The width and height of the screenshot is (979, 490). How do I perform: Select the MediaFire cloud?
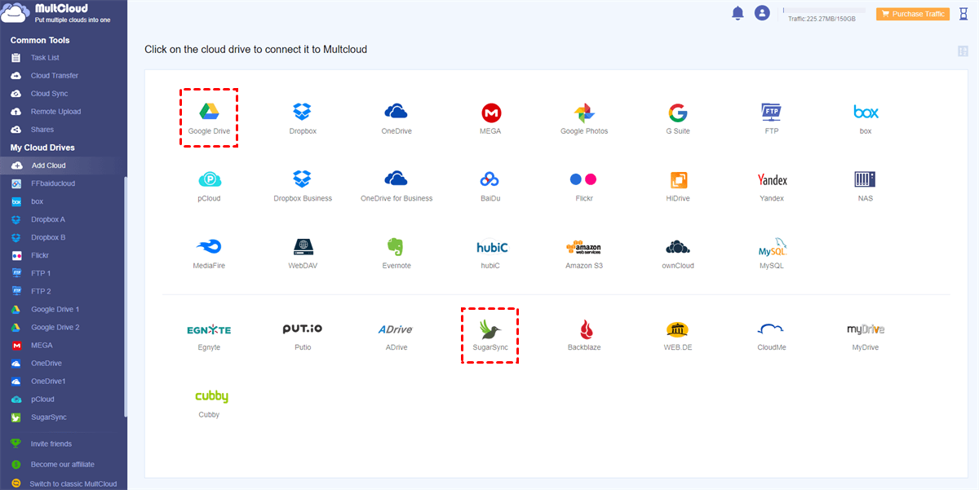[209, 254]
